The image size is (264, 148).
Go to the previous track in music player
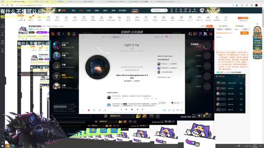pos(126,110)
